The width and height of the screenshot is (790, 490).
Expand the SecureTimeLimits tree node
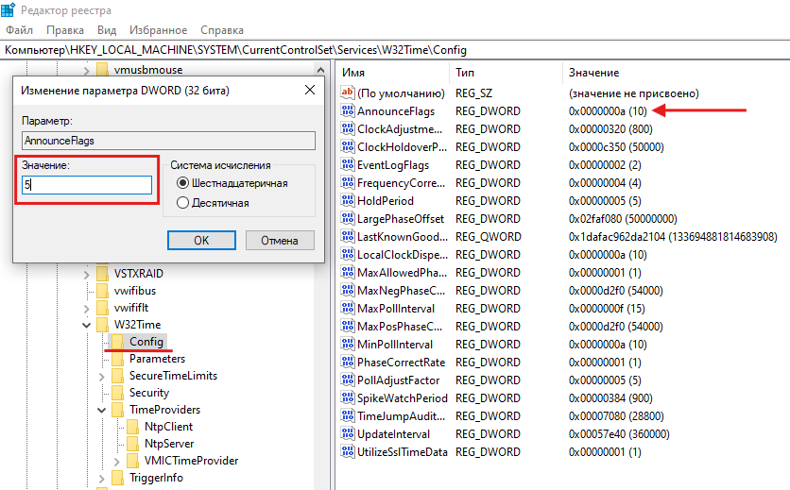pyautogui.click(x=101, y=376)
